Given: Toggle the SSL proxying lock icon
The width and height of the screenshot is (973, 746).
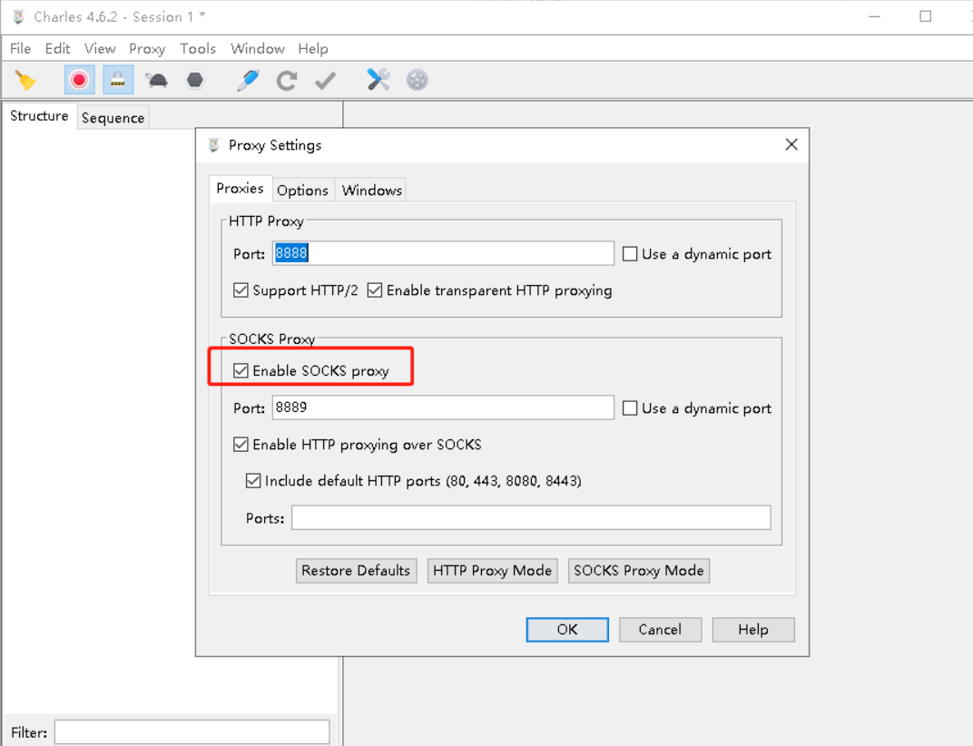Looking at the screenshot, I should coord(118,80).
